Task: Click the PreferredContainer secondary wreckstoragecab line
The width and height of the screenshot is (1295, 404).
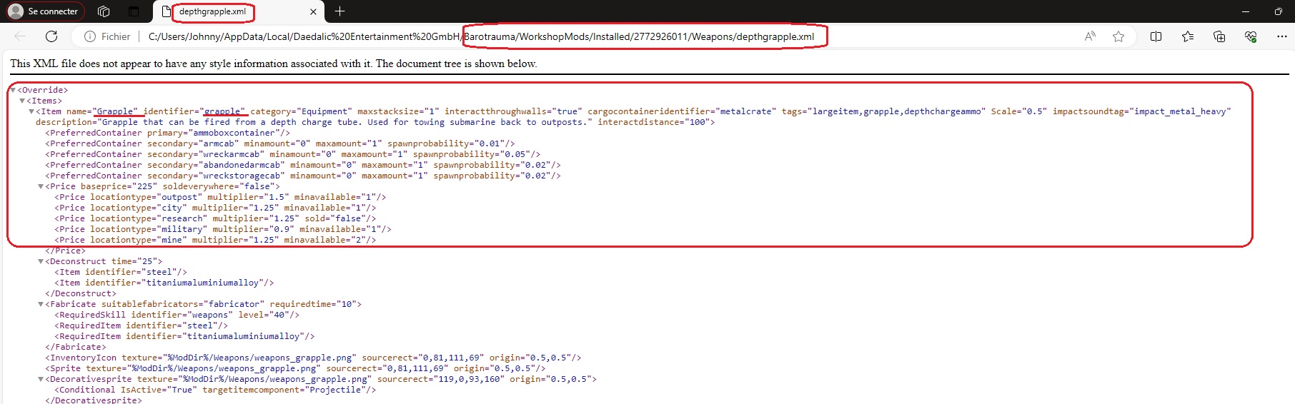Action: [303, 176]
